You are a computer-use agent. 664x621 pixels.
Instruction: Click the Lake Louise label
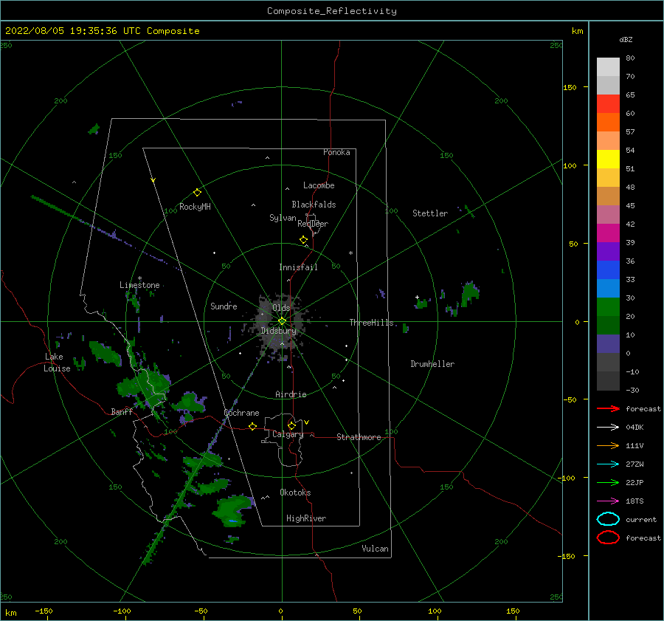click(57, 363)
